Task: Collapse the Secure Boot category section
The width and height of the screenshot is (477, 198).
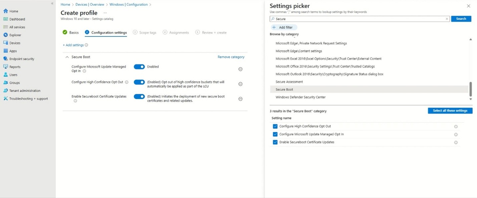Action: (67, 57)
